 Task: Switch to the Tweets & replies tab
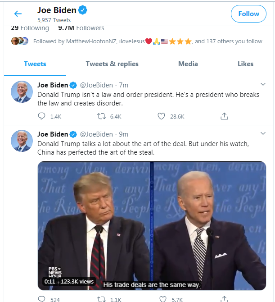click(112, 64)
